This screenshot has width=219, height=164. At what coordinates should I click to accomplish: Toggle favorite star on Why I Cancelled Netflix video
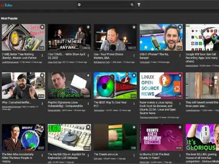tap(42, 75)
